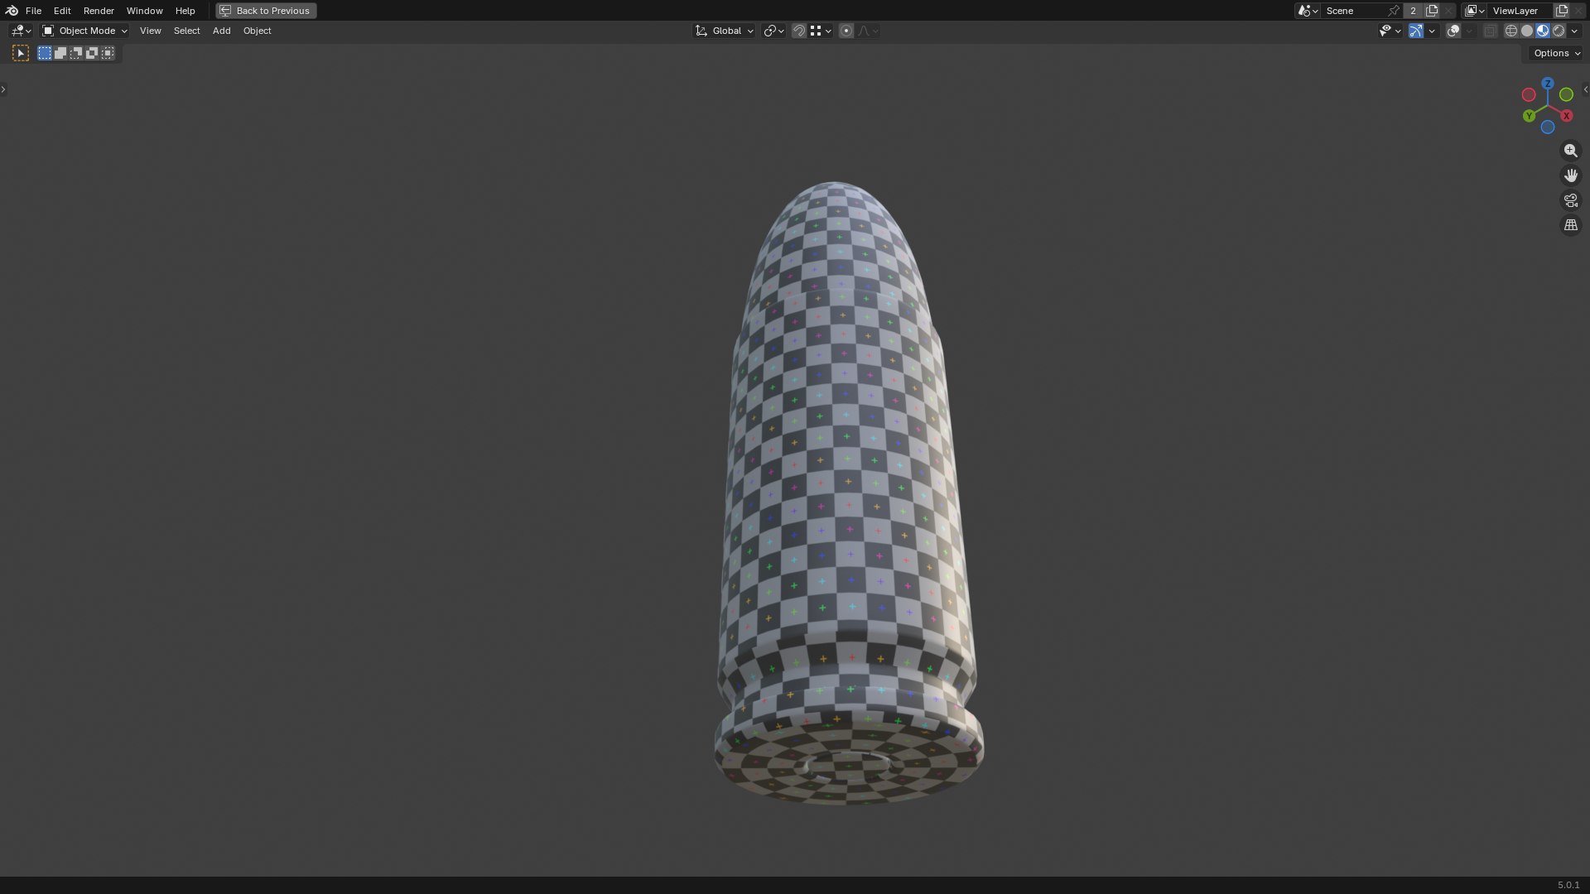Open the File menu

click(33, 11)
